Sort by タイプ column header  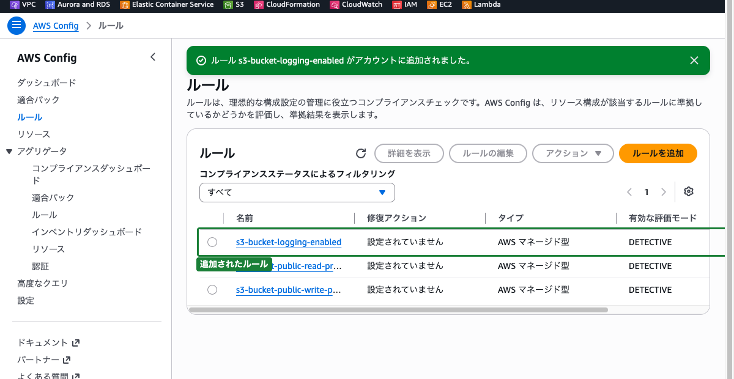(x=511, y=218)
